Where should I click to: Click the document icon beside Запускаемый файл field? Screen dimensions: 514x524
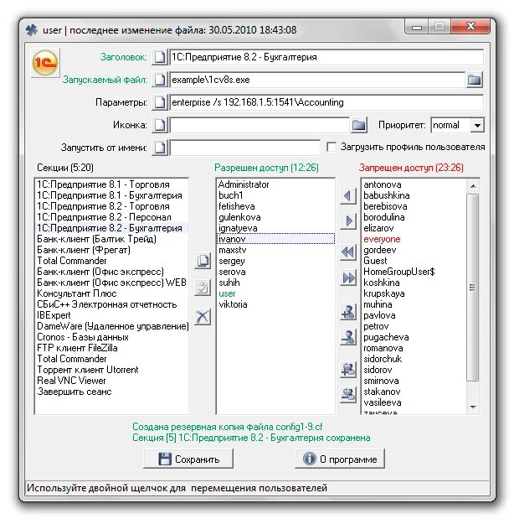(x=160, y=80)
